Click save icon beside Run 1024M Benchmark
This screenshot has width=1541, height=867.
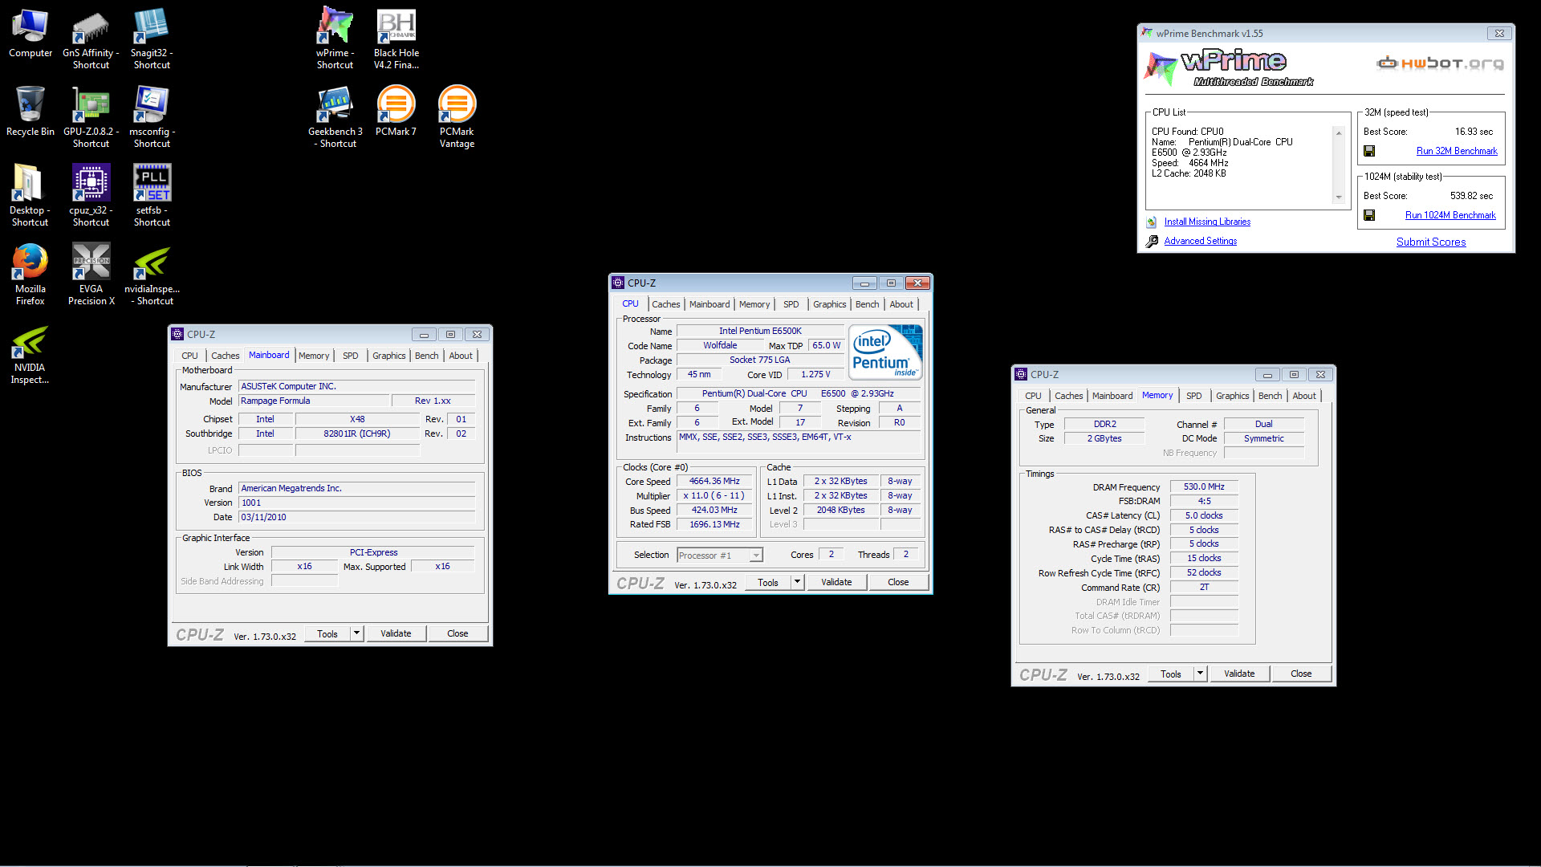pos(1369,215)
